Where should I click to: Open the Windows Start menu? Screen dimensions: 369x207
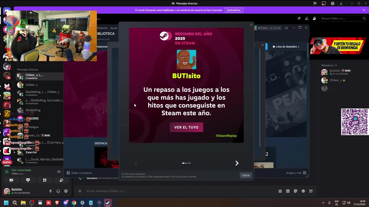click(6, 203)
